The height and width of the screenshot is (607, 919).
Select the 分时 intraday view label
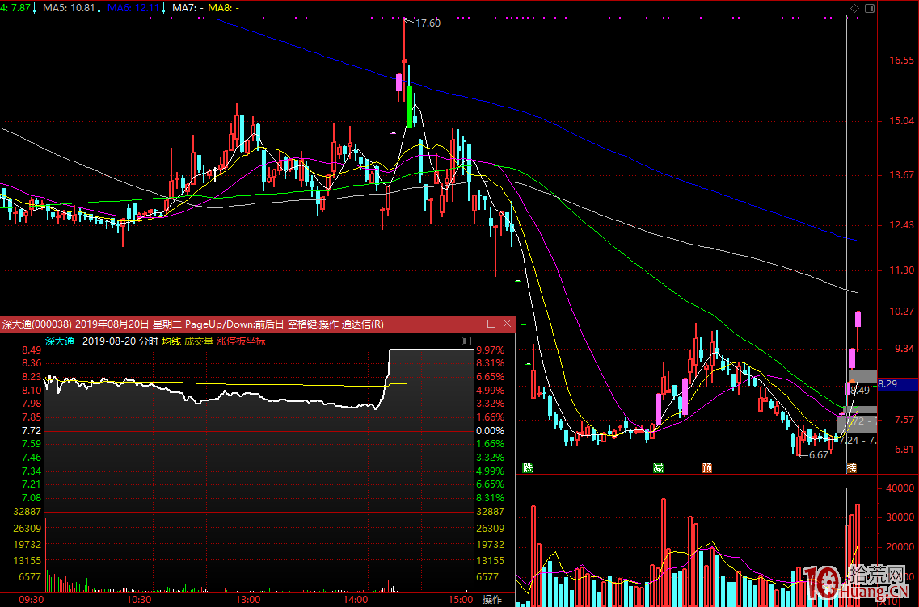tap(148, 341)
